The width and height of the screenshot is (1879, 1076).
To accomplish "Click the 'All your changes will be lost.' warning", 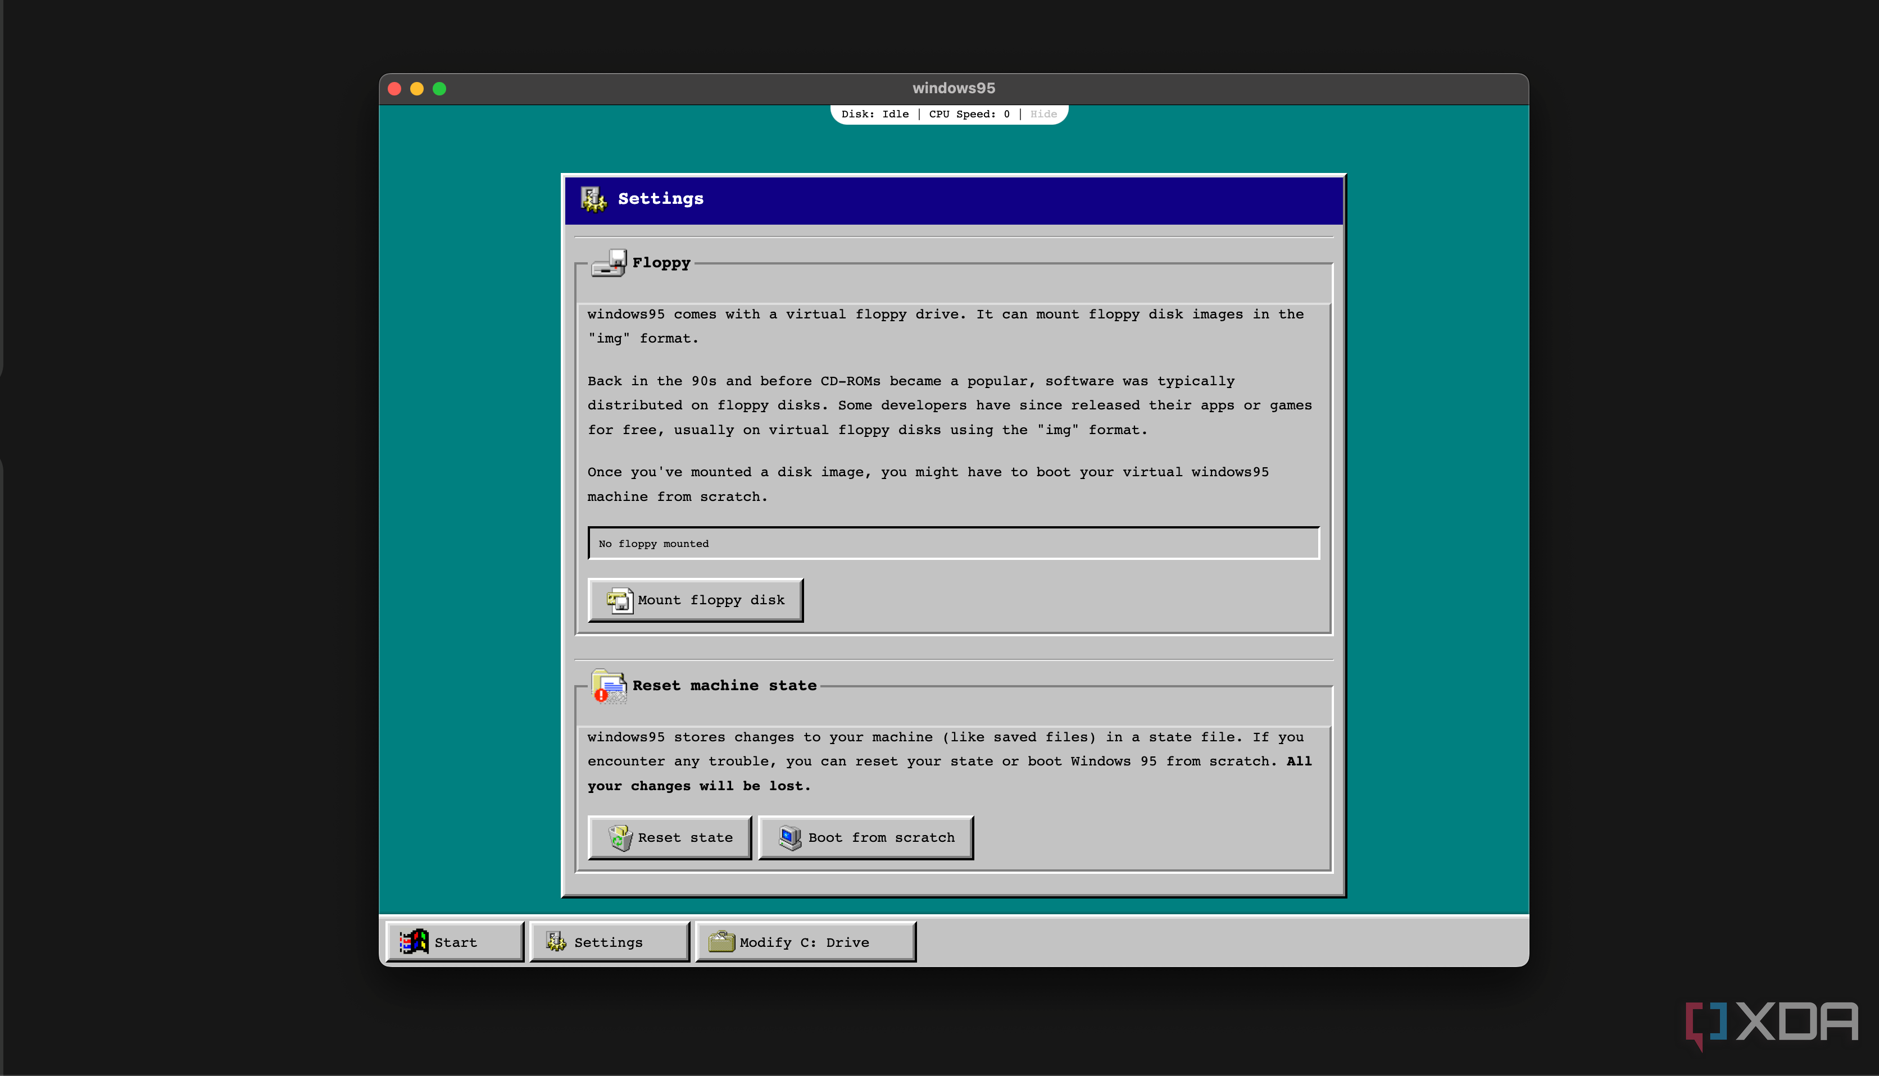I will point(949,774).
